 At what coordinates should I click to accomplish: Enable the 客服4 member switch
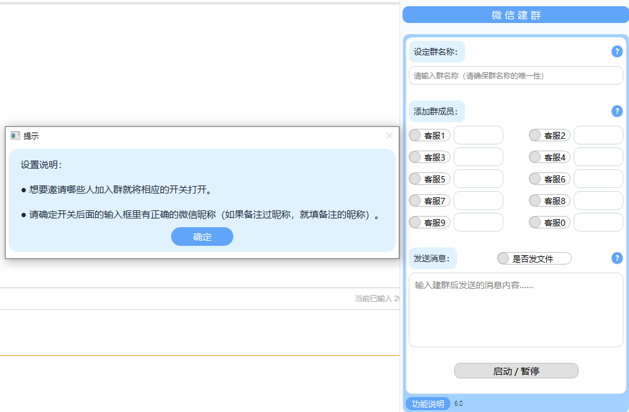(x=549, y=157)
